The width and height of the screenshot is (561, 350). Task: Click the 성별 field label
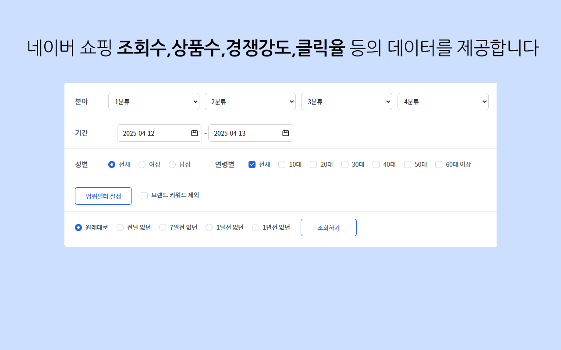(82, 164)
